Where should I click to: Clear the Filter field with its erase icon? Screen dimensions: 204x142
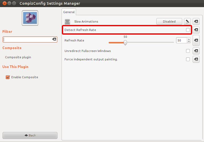(54, 39)
